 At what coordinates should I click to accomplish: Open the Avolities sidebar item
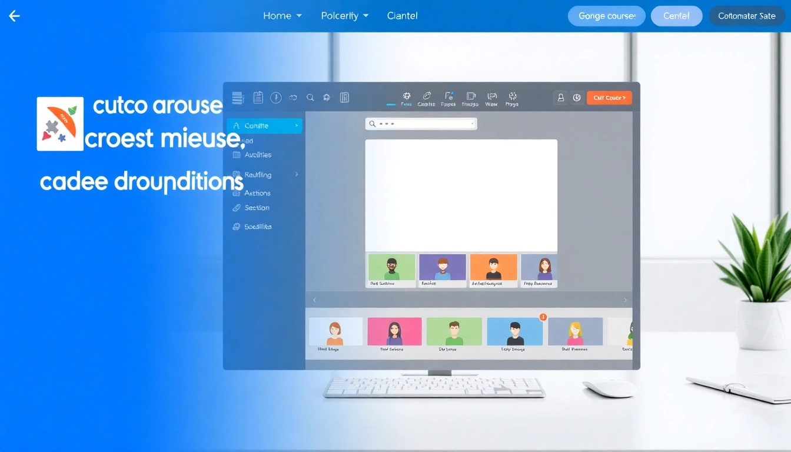(x=258, y=155)
